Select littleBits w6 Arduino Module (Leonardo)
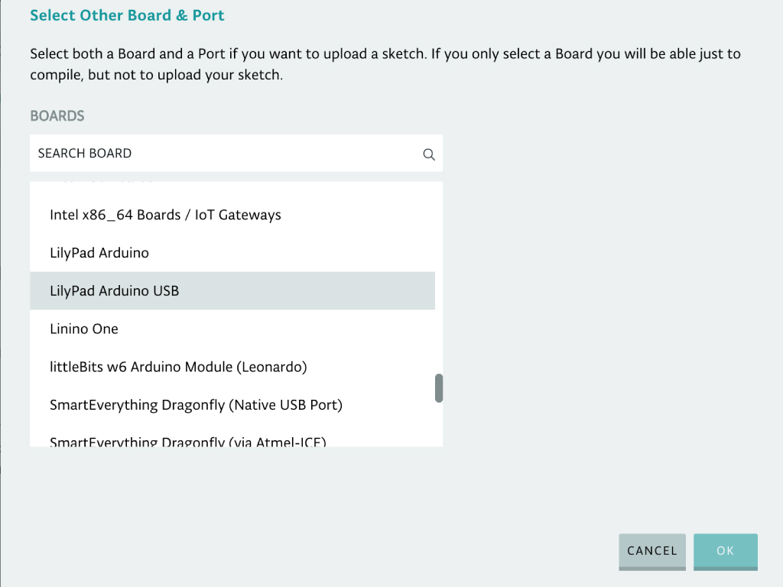 coord(232,366)
